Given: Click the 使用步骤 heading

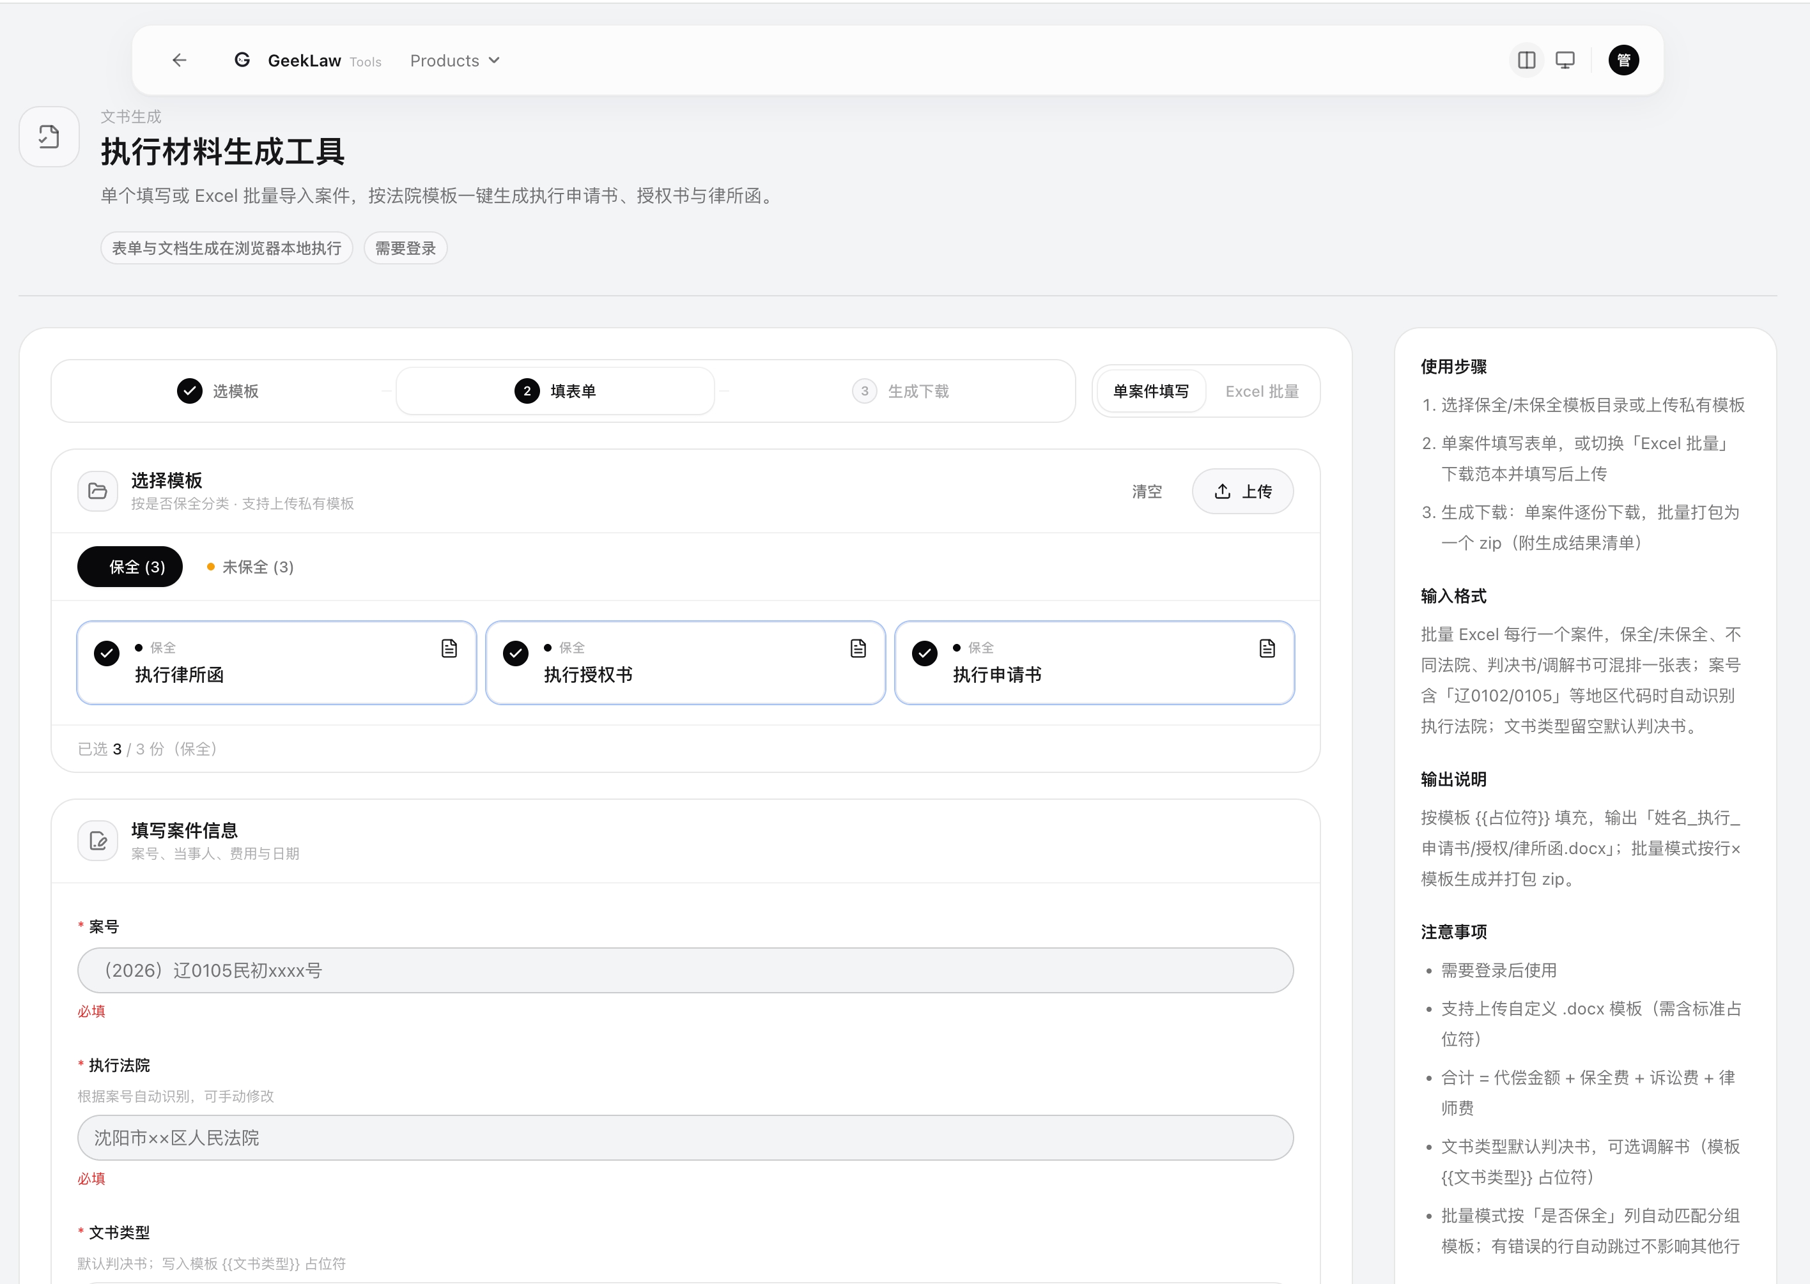Looking at the screenshot, I should click(1453, 366).
